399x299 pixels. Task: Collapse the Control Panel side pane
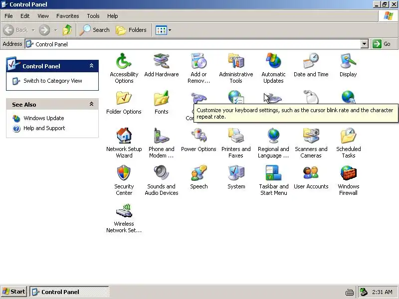pos(91,66)
